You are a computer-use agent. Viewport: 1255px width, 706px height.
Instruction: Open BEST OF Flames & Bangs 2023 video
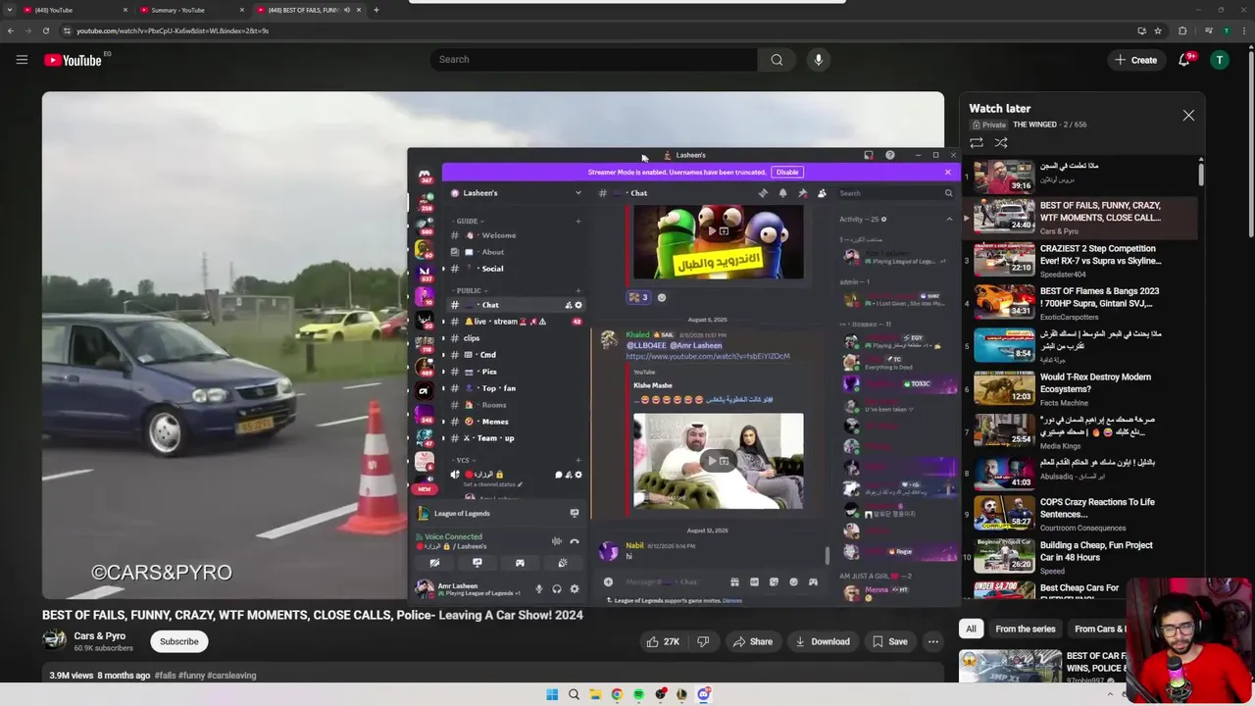coord(1079,302)
